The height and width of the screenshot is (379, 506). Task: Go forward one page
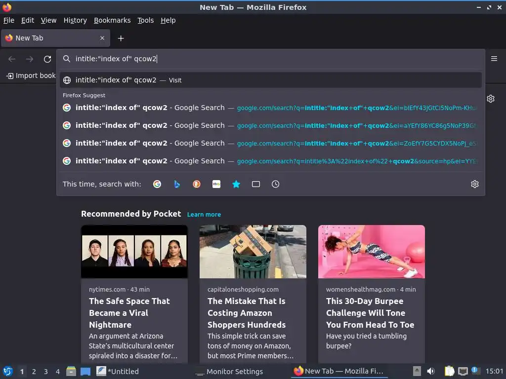(x=30, y=59)
